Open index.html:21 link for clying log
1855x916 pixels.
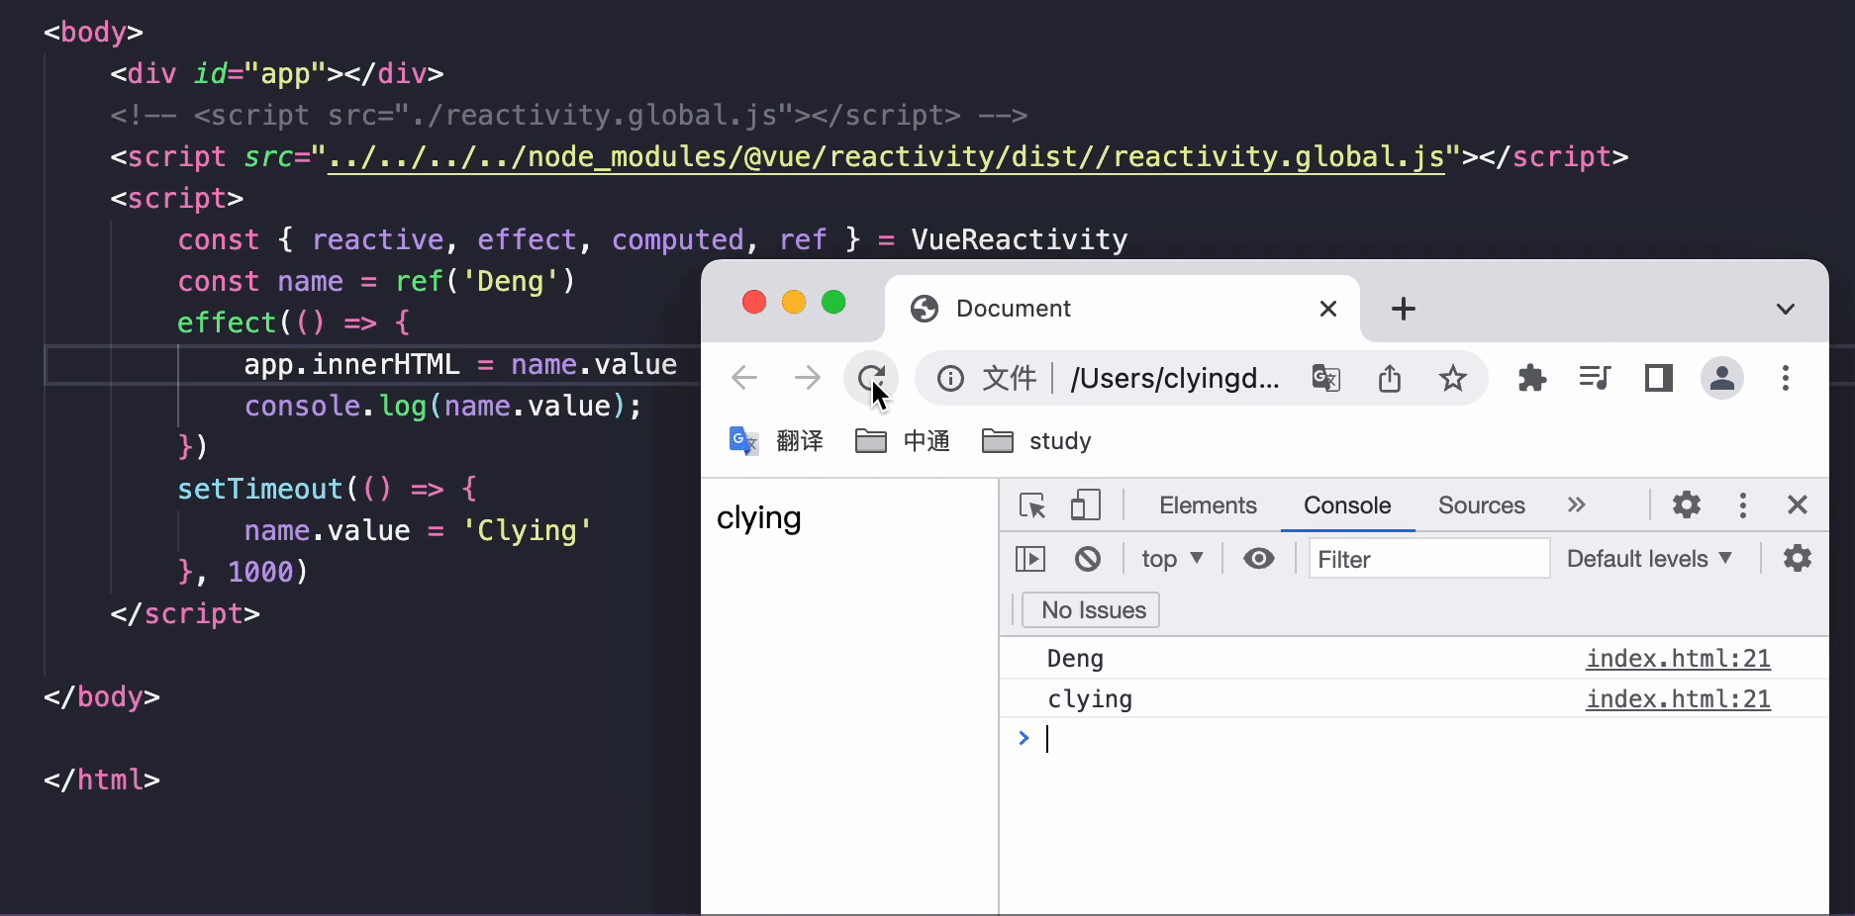tap(1678, 699)
